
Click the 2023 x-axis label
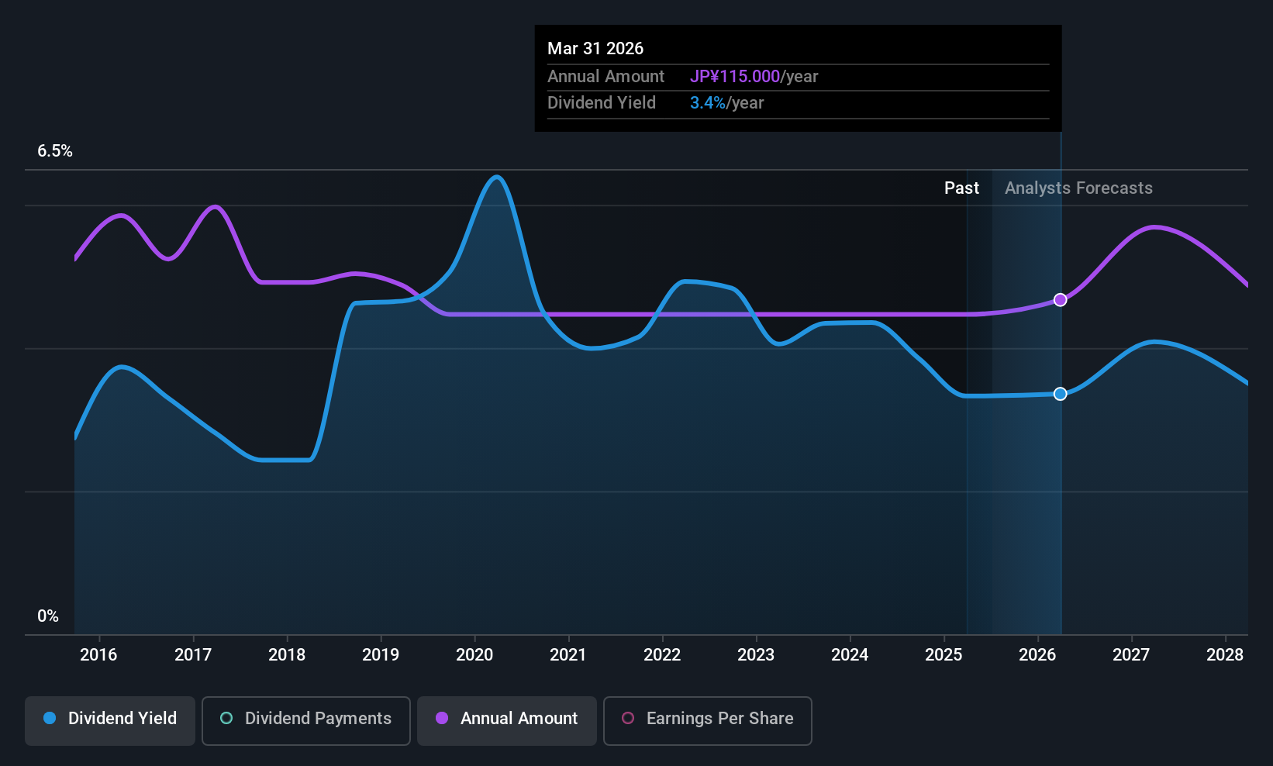click(x=756, y=655)
